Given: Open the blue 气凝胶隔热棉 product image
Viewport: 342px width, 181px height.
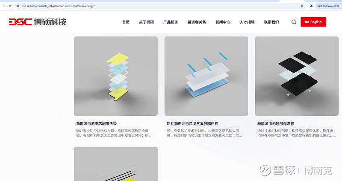Looking at the screenshot, I should [206, 76].
